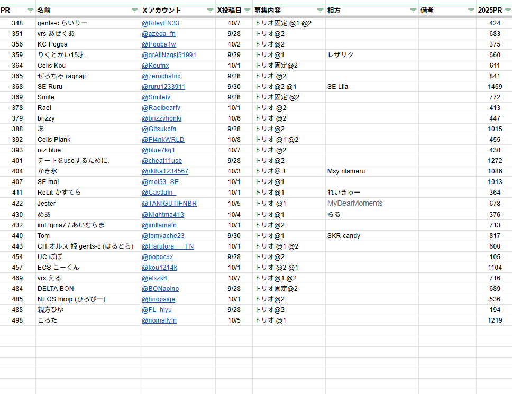This screenshot has width=512, height=394.
Task: Follow the @nomallyfn link
Action: click(159, 320)
